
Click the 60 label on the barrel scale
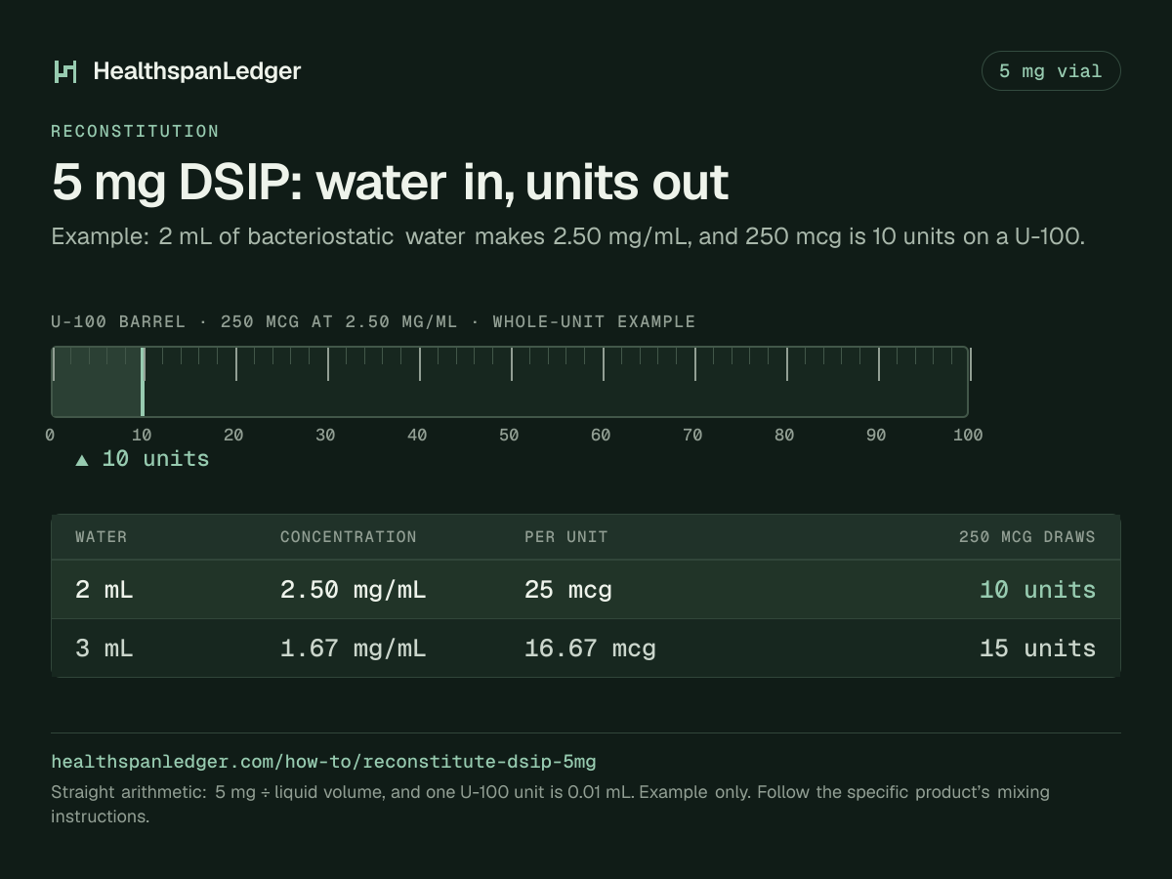[x=601, y=435]
